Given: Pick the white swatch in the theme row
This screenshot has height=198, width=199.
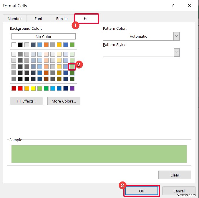Looking at the screenshot, I should 14,45.
